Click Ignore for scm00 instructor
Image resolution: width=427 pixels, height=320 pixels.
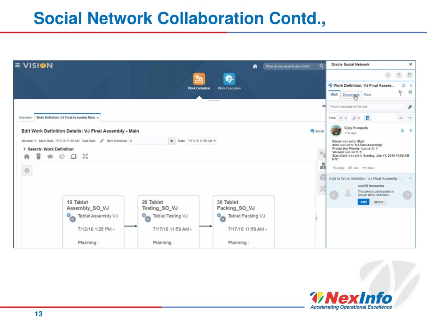[379, 202]
